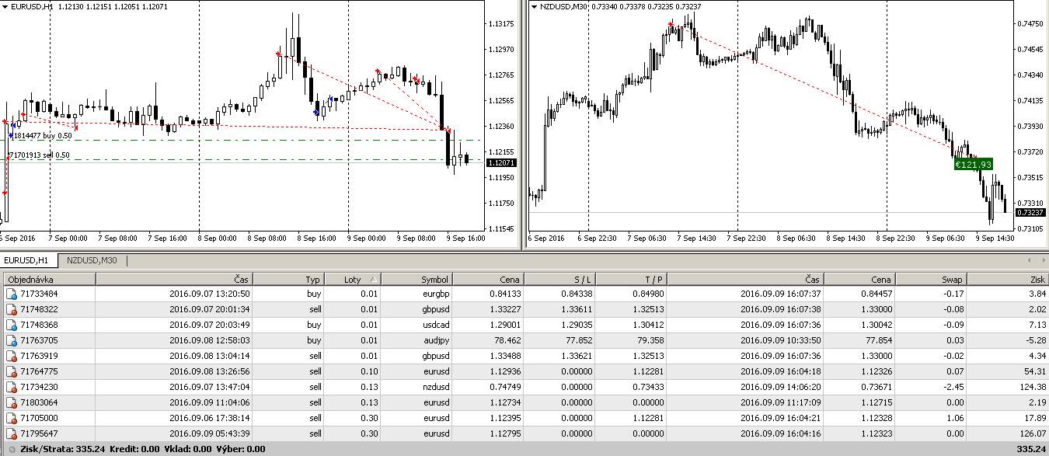Click the swap value 1.06

pyautogui.click(x=954, y=419)
